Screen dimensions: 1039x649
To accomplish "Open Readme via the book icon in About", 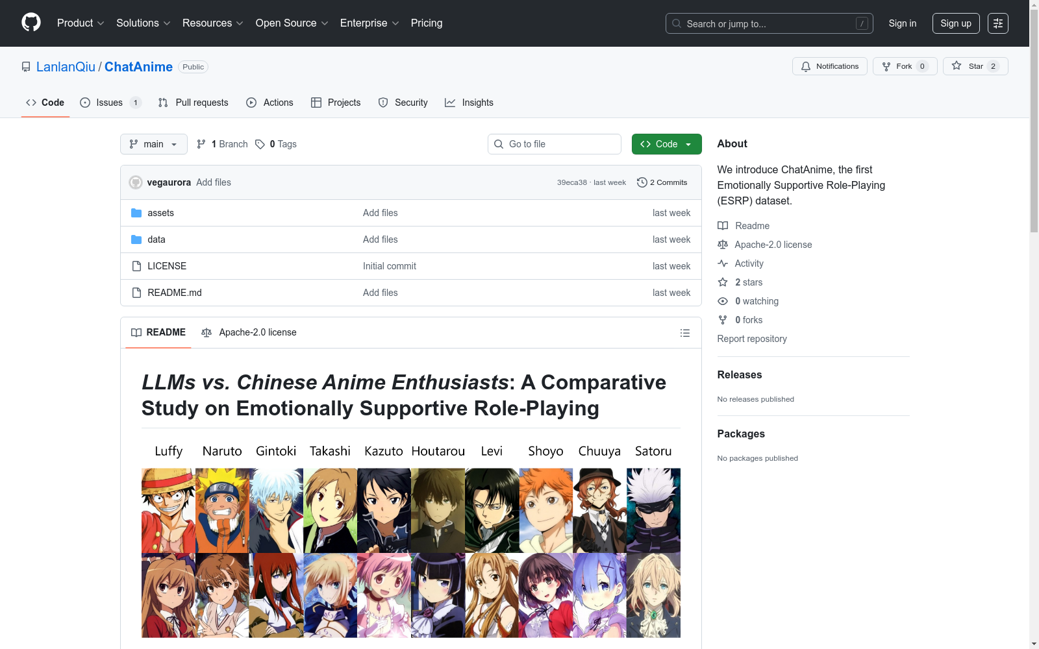I will [723, 226].
